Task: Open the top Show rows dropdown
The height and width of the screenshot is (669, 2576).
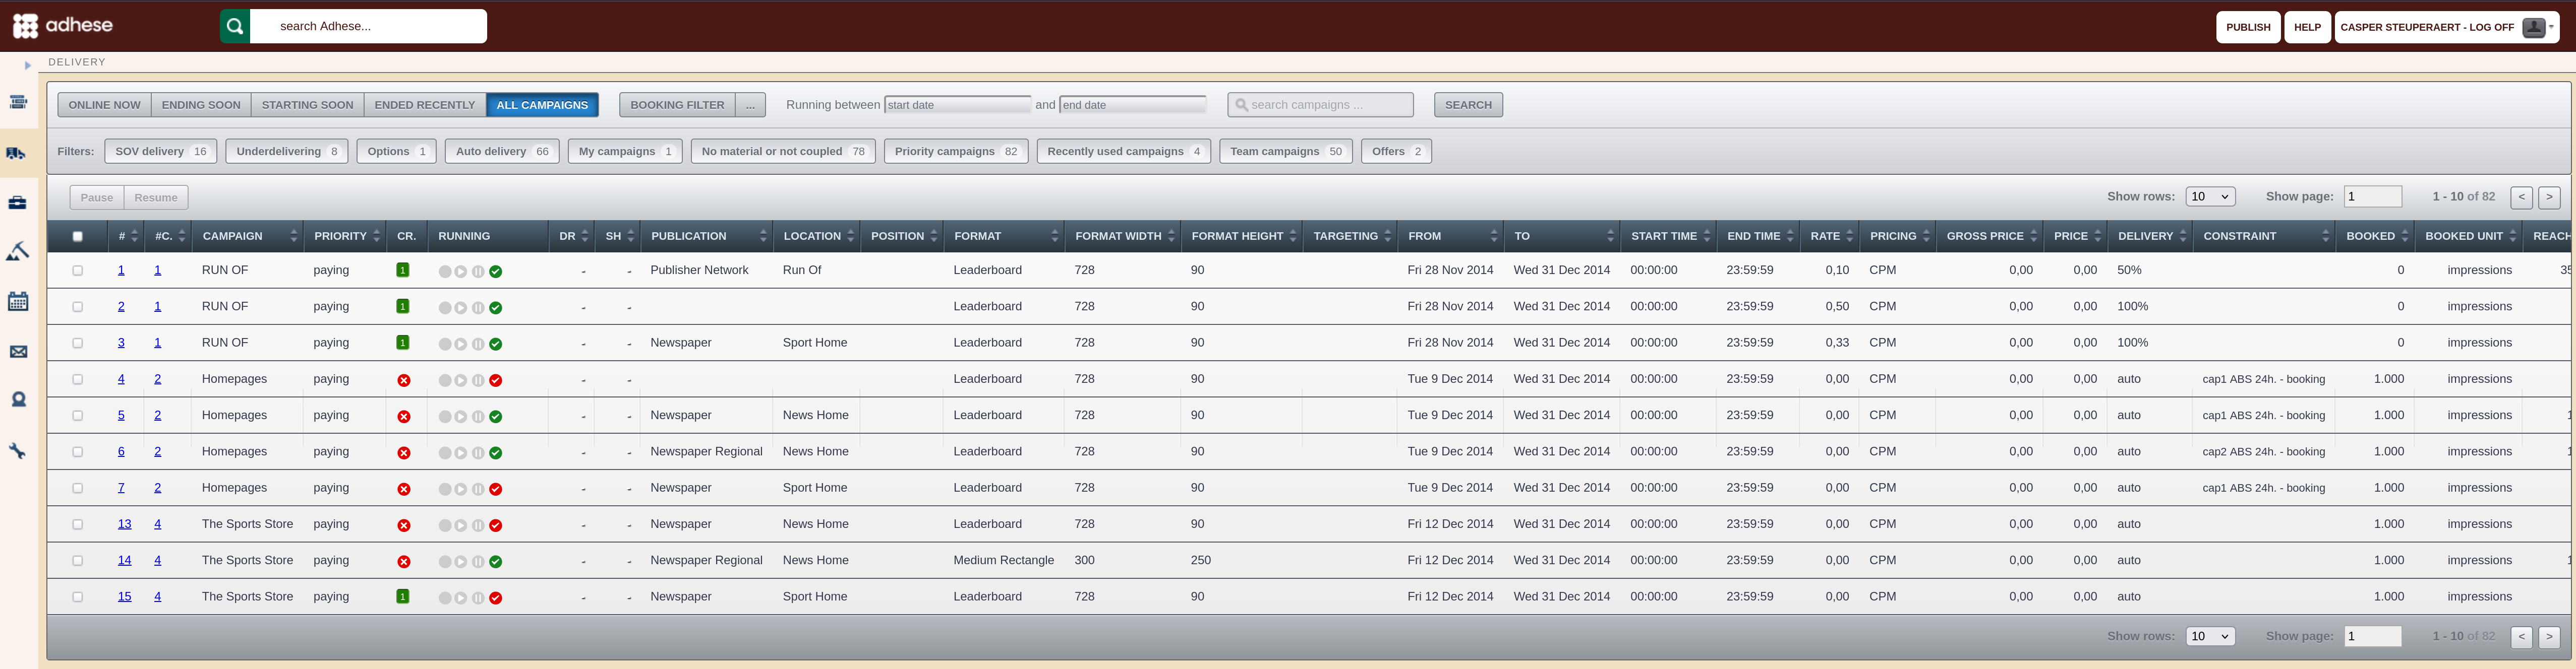Action: pyautogui.click(x=2210, y=196)
